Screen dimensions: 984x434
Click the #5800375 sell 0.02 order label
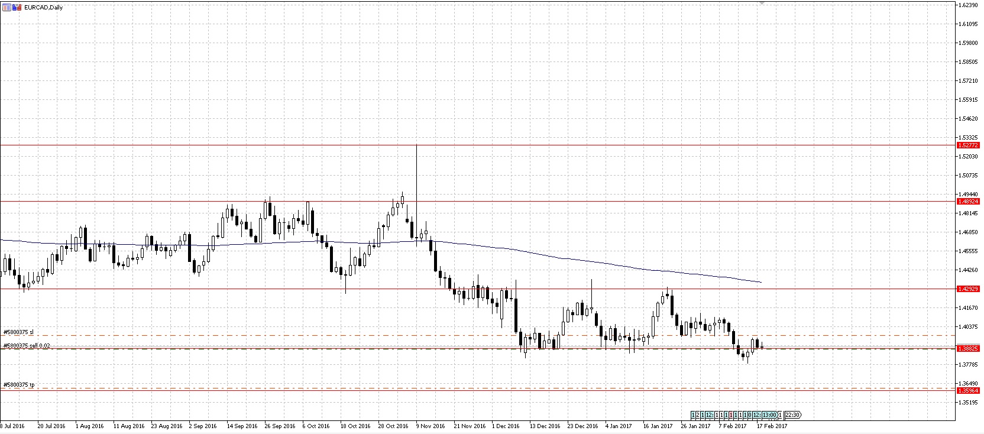tap(27, 345)
